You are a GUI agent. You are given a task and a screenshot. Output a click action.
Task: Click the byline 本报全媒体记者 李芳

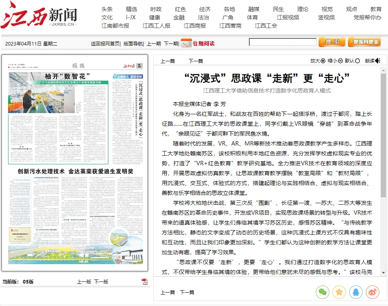tap(199, 104)
